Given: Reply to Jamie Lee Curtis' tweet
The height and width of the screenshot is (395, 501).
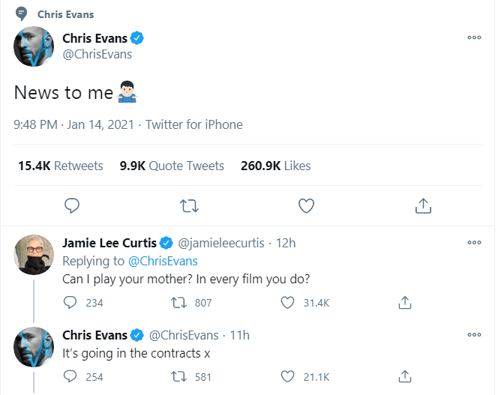Looking at the screenshot, I should [x=70, y=303].
